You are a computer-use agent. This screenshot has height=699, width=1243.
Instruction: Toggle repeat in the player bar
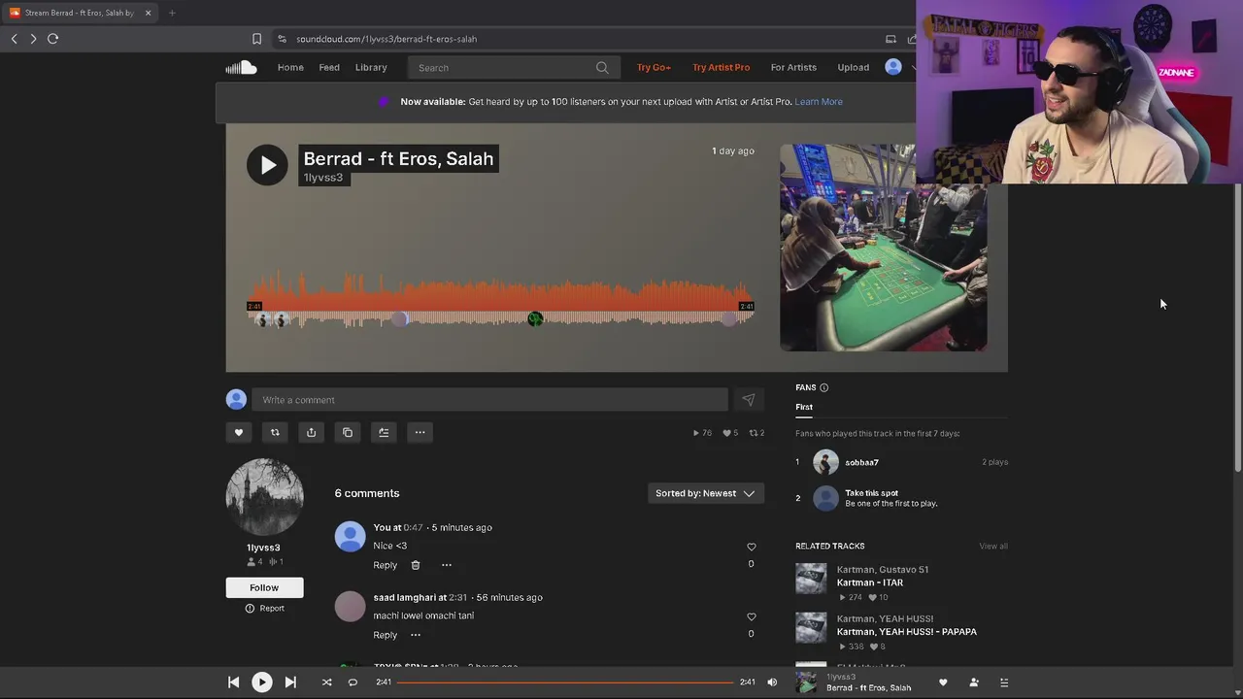point(353,682)
